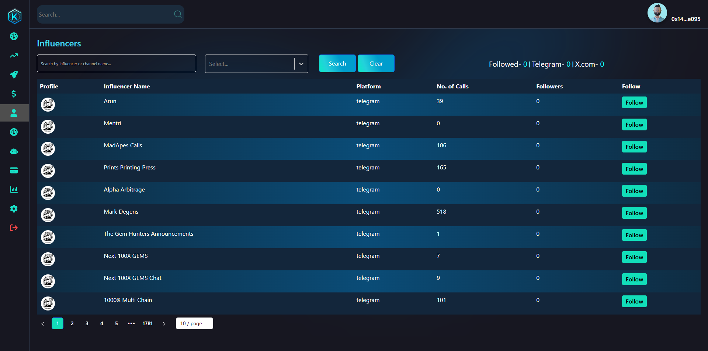Image resolution: width=708 pixels, height=351 pixels.
Task: Open the credit card sidebar icon
Action: (x=14, y=171)
